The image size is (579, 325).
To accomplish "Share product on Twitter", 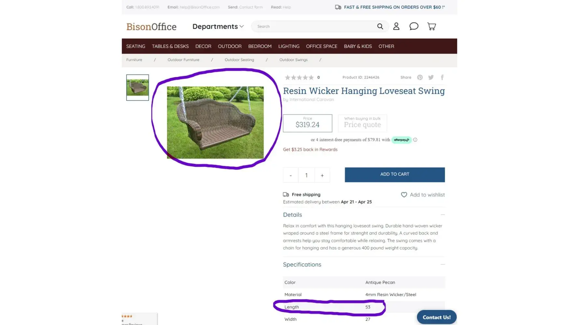I will pos(431,77).
